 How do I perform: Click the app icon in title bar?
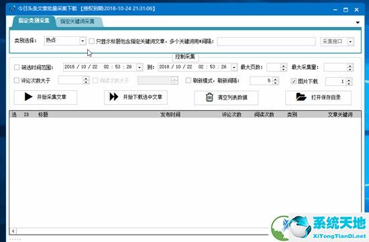coord(12,9)
